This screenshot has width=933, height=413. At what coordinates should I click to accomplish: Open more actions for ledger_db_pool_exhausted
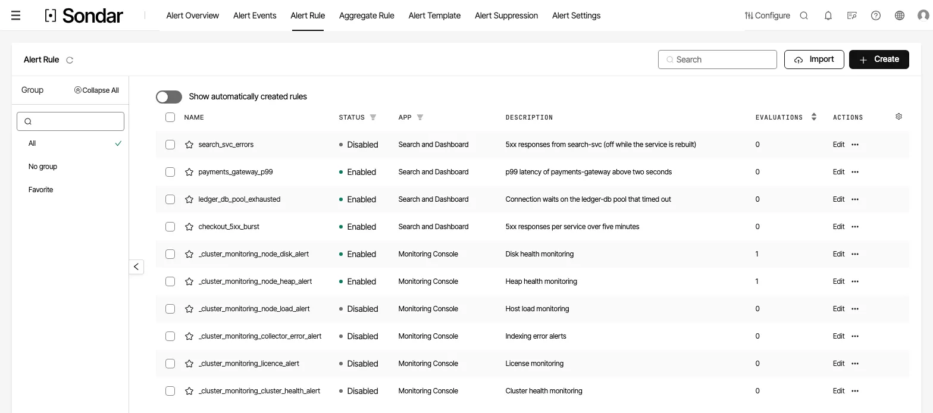click(x=855, y=199)
